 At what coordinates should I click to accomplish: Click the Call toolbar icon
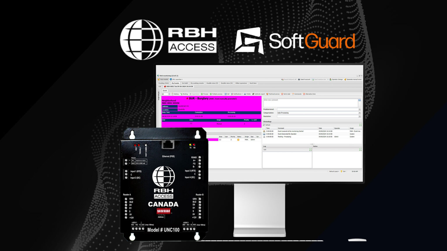click(x=225, y=94)
